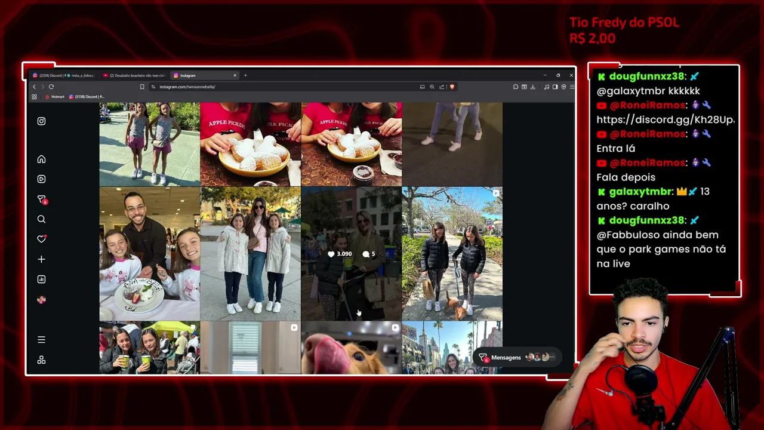The width and height of the screenshot is (764, 430).
Task: Open the browser apps grid in bookmarks bar
Action: (34, 97)
